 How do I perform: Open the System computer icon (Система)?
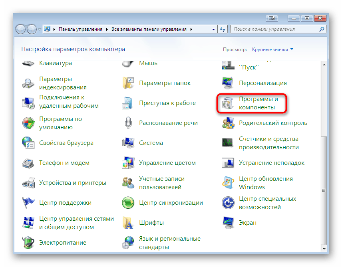[x=128, y=143]
